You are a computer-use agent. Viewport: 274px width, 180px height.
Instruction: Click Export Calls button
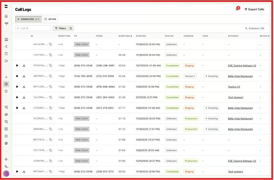click(x=254, y=9)
